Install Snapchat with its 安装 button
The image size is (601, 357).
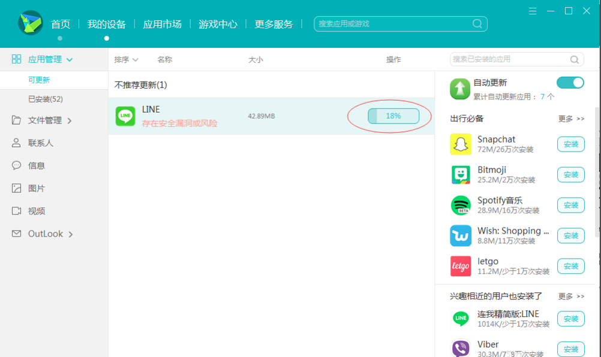pos(570,144)
